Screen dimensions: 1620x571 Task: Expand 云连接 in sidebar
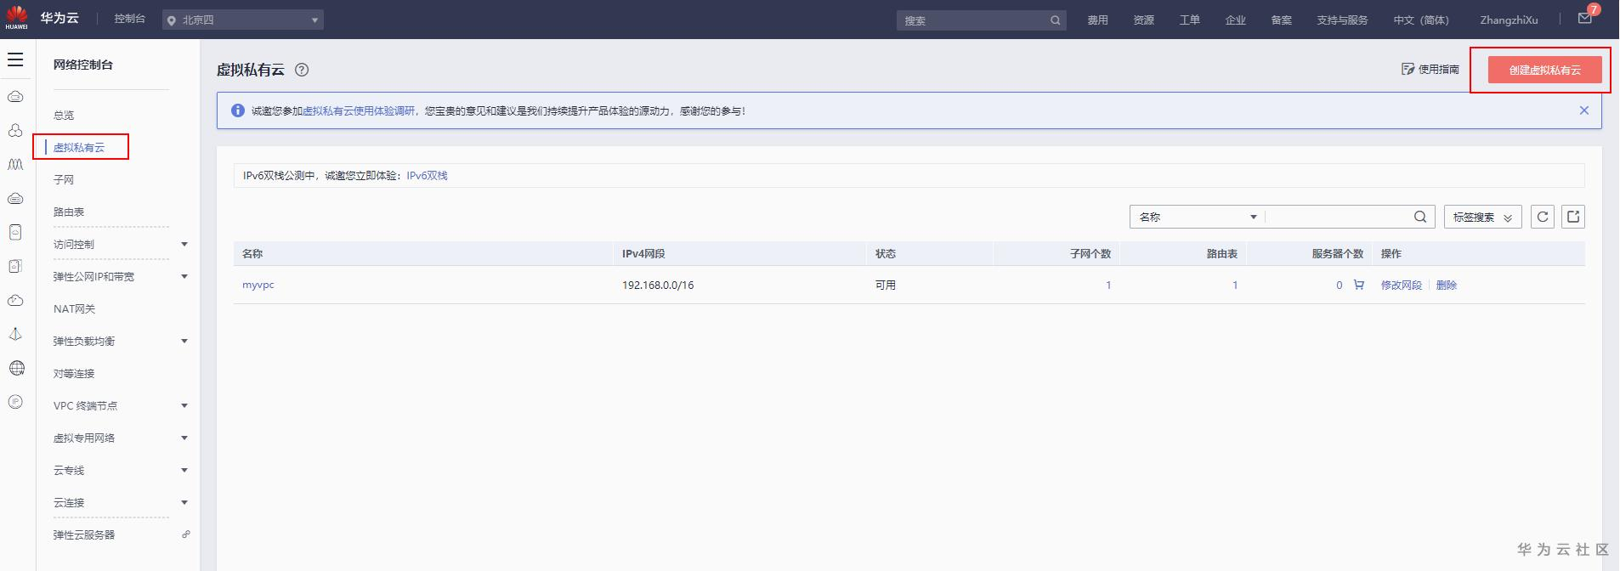point(184,502)
